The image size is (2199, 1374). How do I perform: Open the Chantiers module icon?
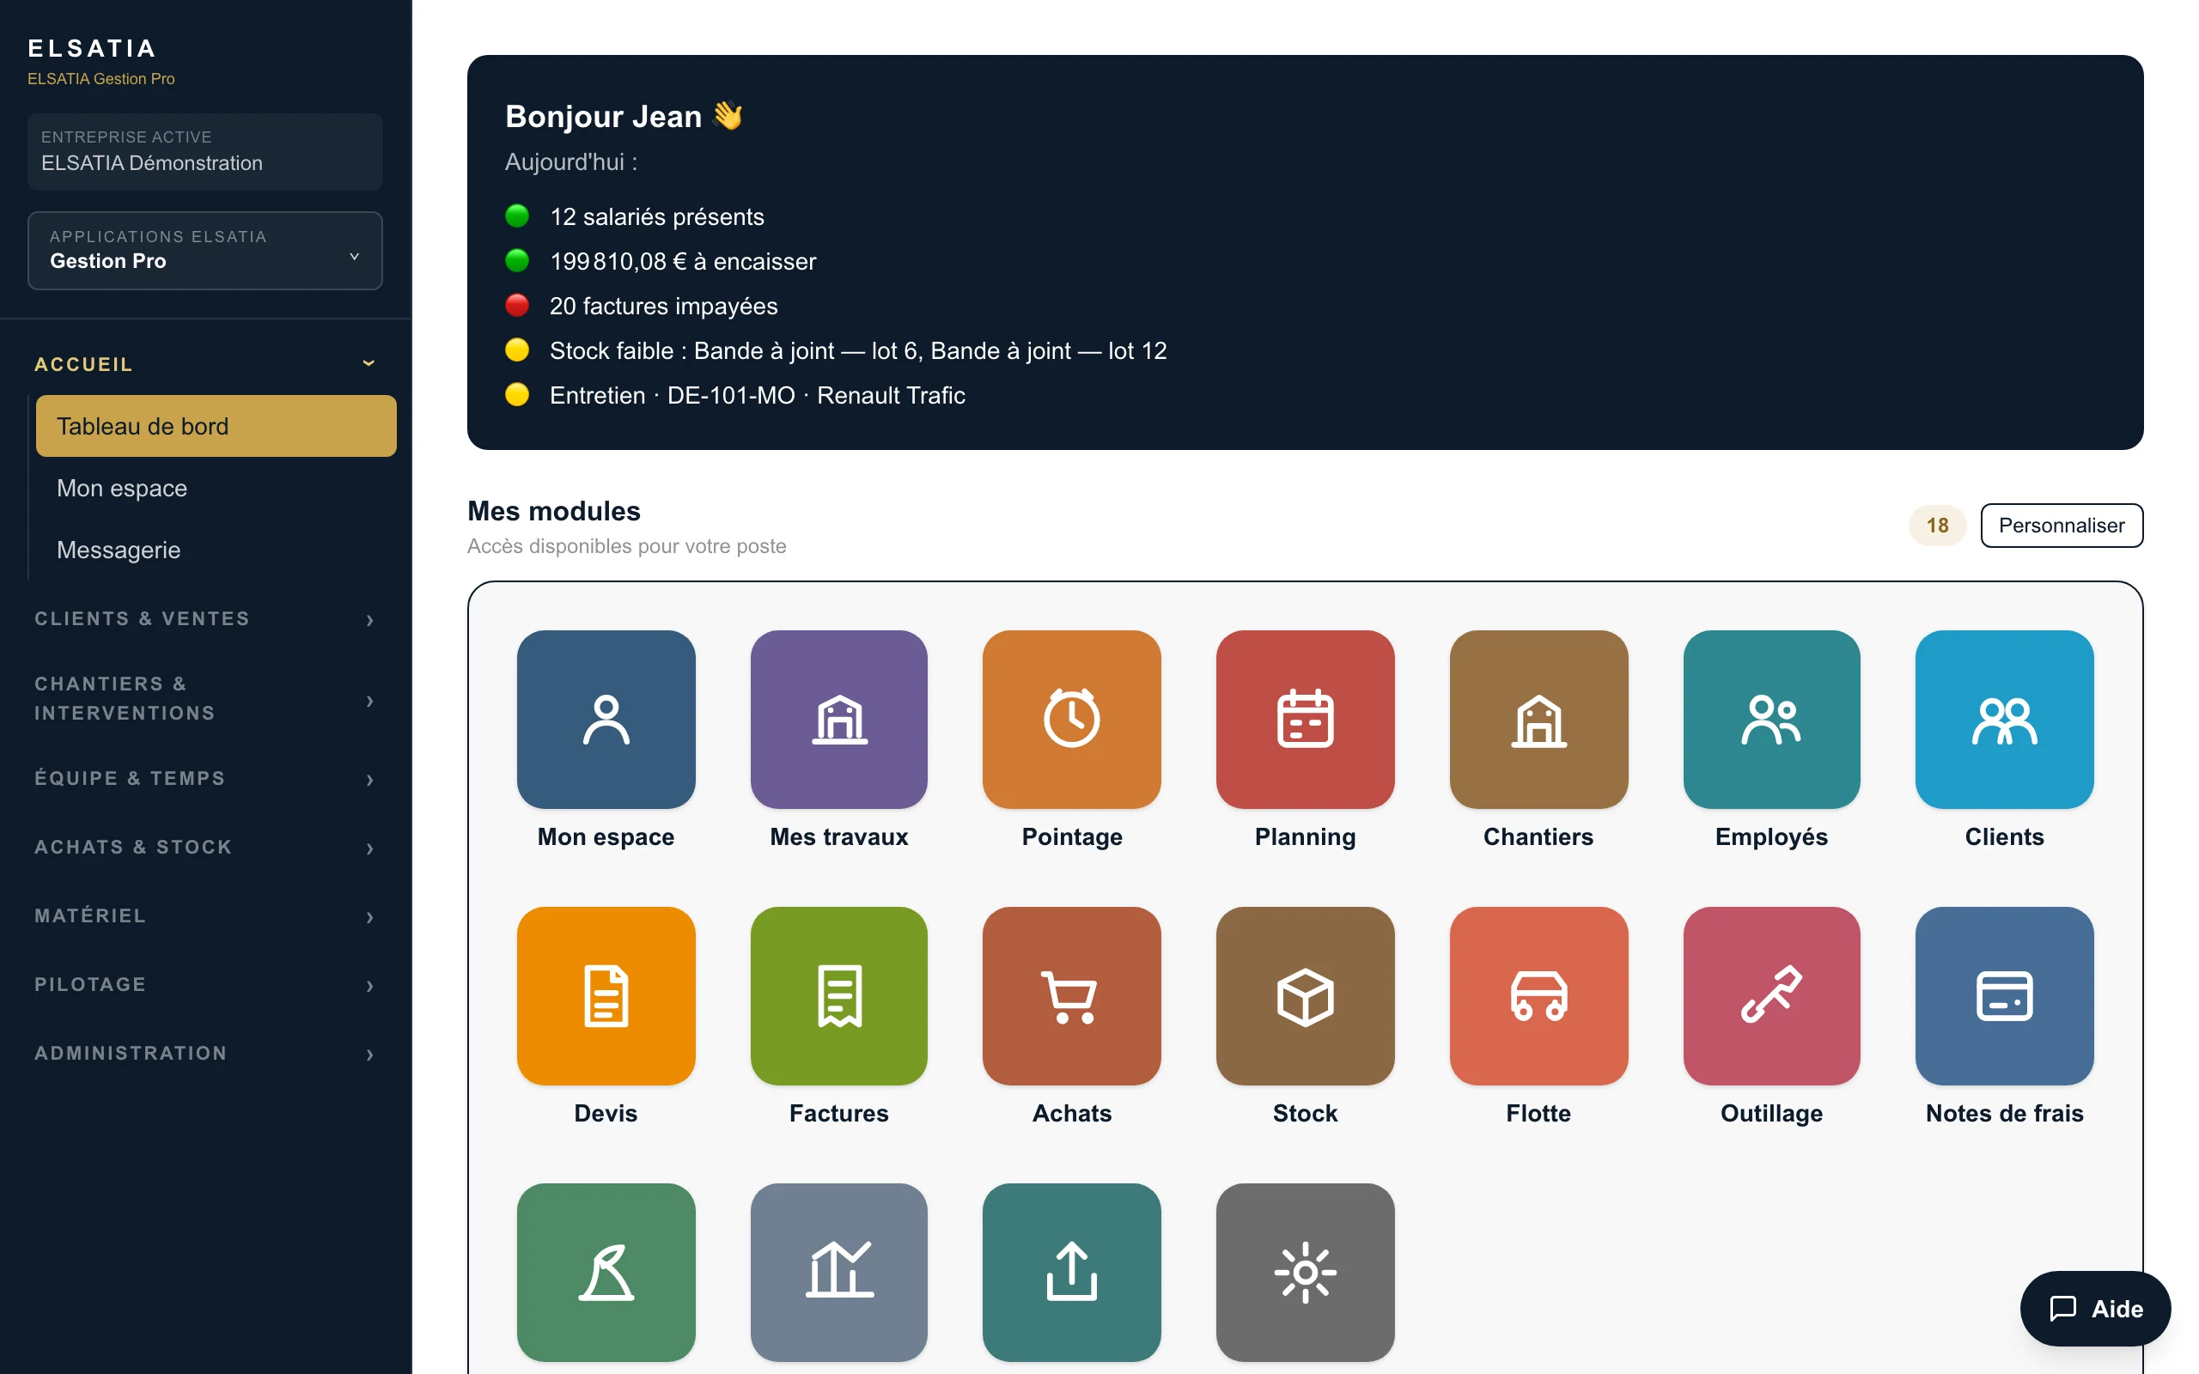coord(1538,719)
